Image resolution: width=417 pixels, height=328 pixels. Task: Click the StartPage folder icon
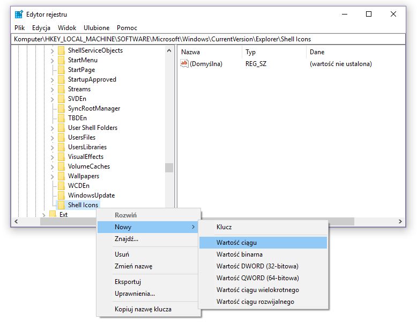pos(61,70)
